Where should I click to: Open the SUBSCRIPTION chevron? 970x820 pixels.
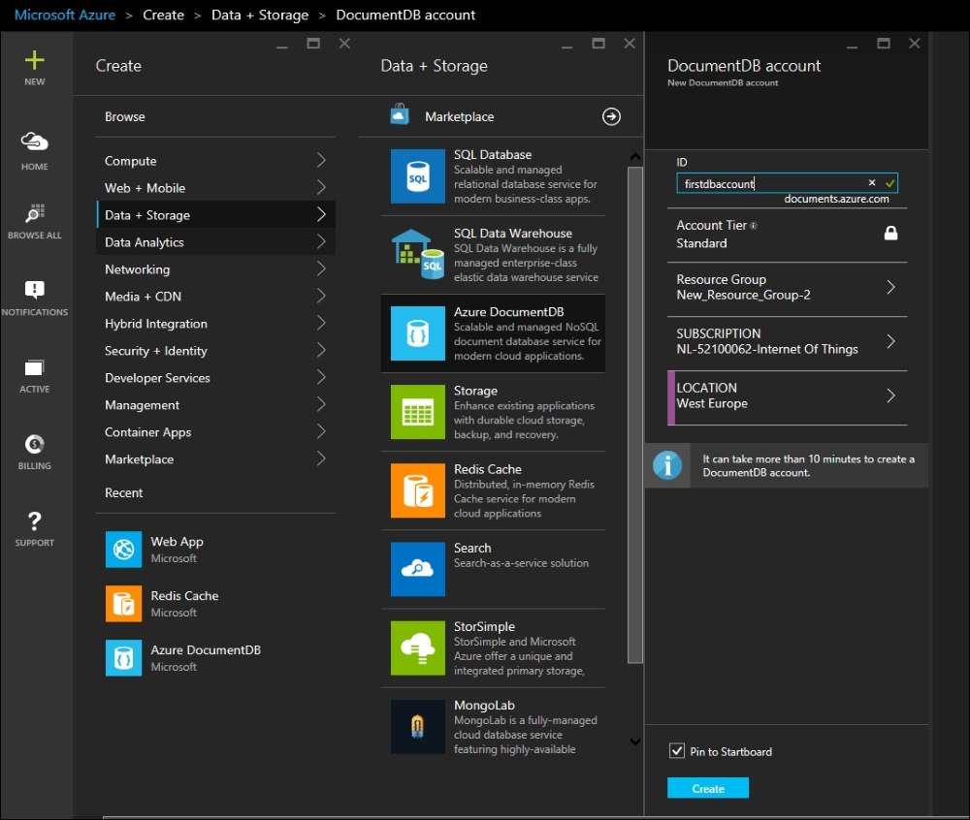pos(890,341)
